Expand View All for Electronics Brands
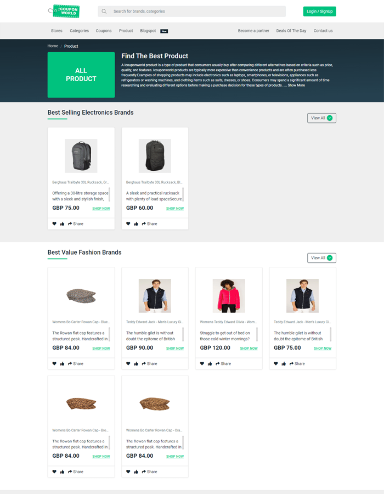Image resolution: width=384 pixels, height=494 pixels. [321, 118]
